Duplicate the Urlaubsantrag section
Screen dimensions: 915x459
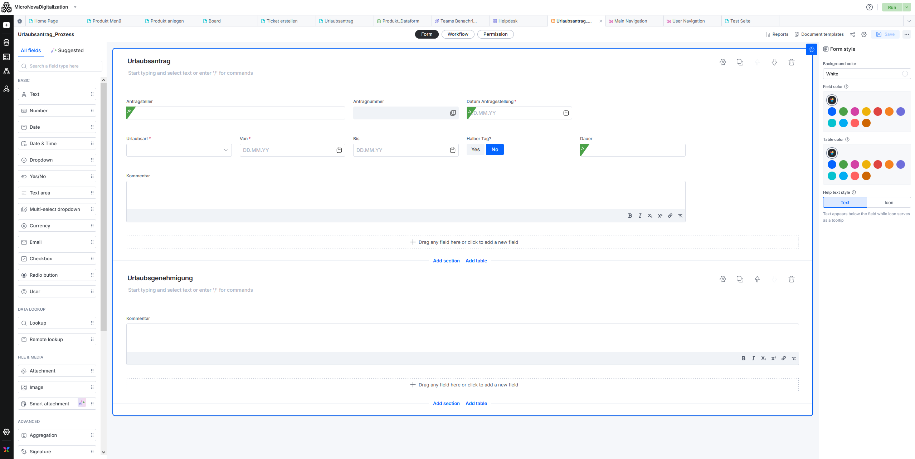point(740,62)
